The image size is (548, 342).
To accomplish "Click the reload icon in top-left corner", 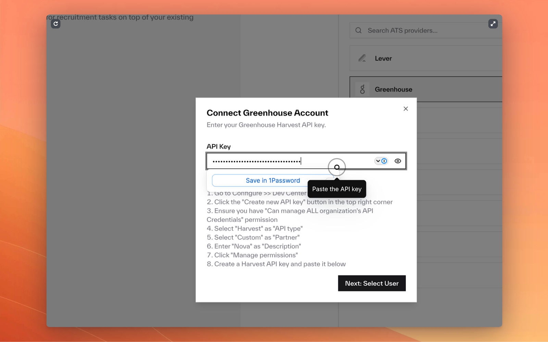I will [55, 24].
